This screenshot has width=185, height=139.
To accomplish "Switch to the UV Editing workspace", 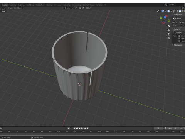I will (30, 5).
